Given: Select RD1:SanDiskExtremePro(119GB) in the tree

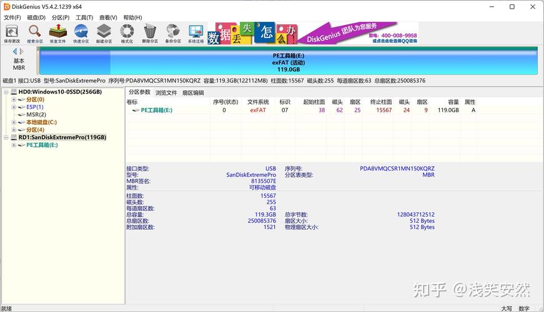Looking at the screenshot, I should [62, 137].
